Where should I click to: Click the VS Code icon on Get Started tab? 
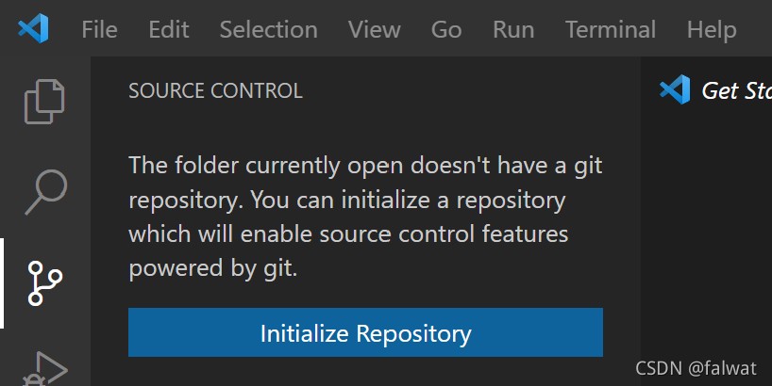coord(675,89)
